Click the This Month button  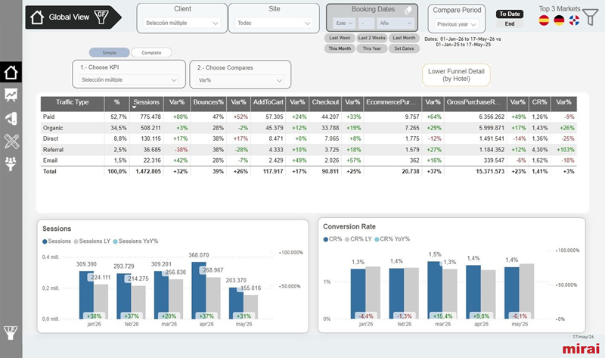pos(340,48)
